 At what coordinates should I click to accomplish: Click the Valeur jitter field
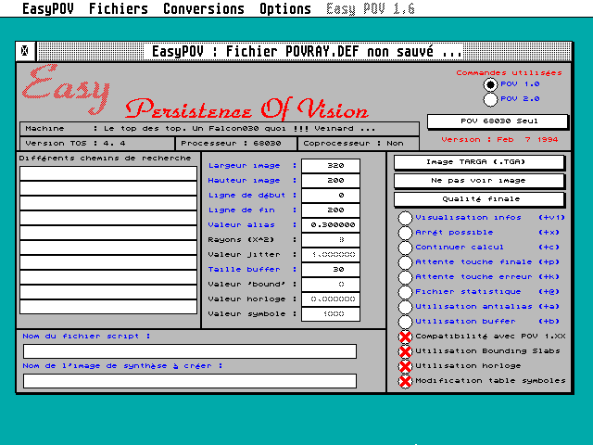click(x=331, y=255)
